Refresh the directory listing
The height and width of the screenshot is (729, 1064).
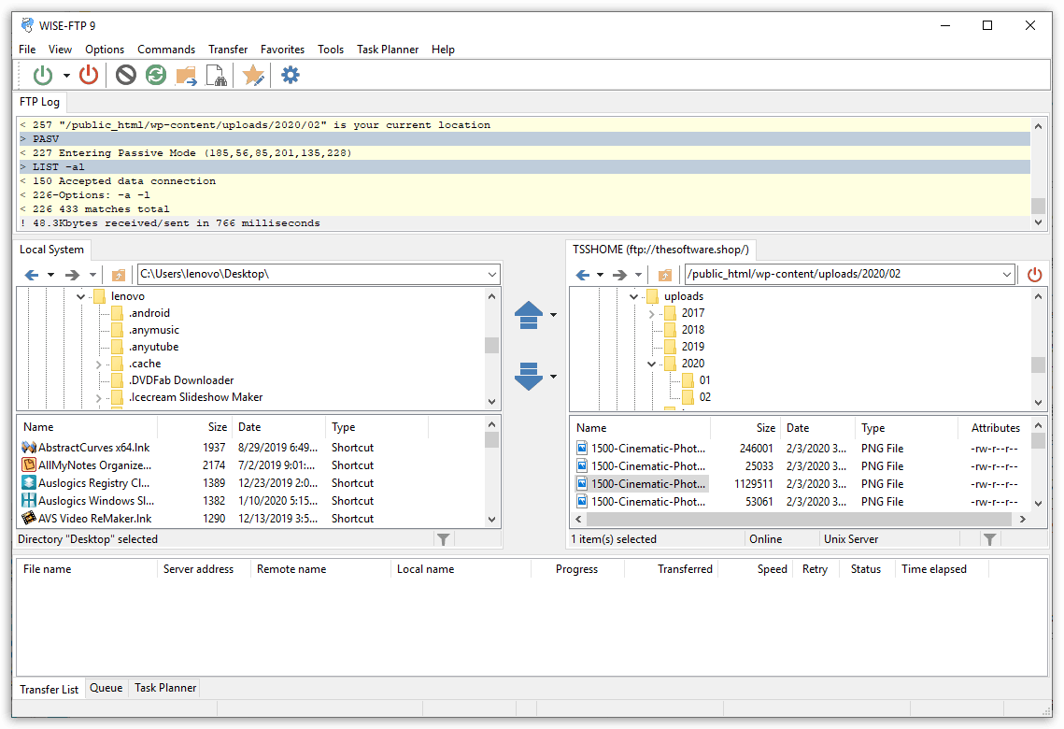pyautogui.click(x=156, y=75)
